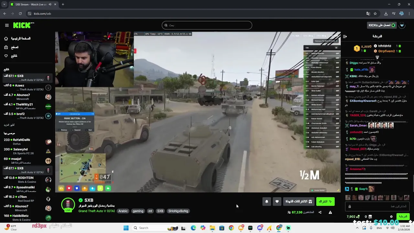
Task: Open Gtrpfivem2 leaderboard user
Action: 386,51
